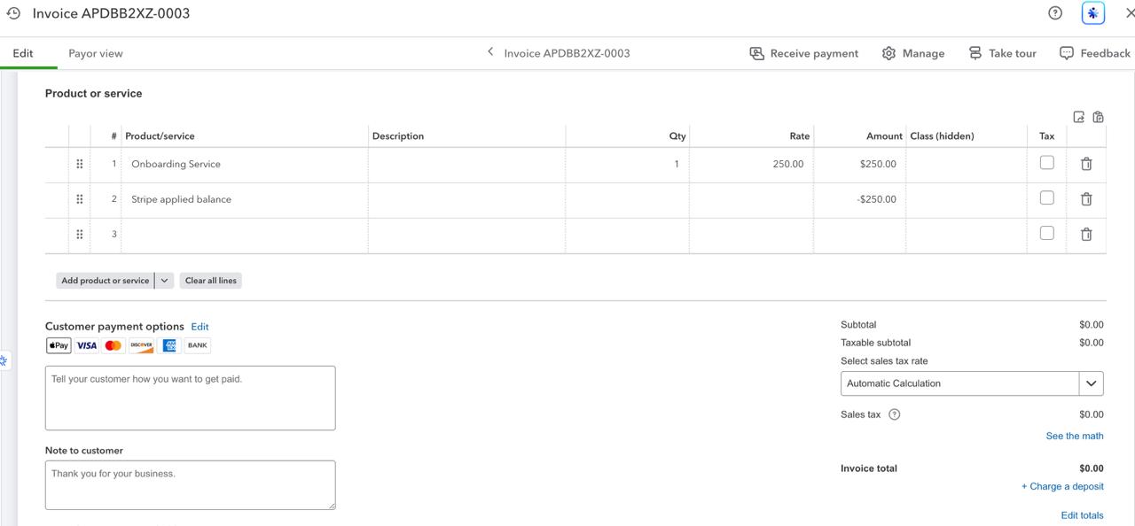Click the Bank payment icon
Image resolution: width=1135 pixels, height=526 pixels.
198,345
